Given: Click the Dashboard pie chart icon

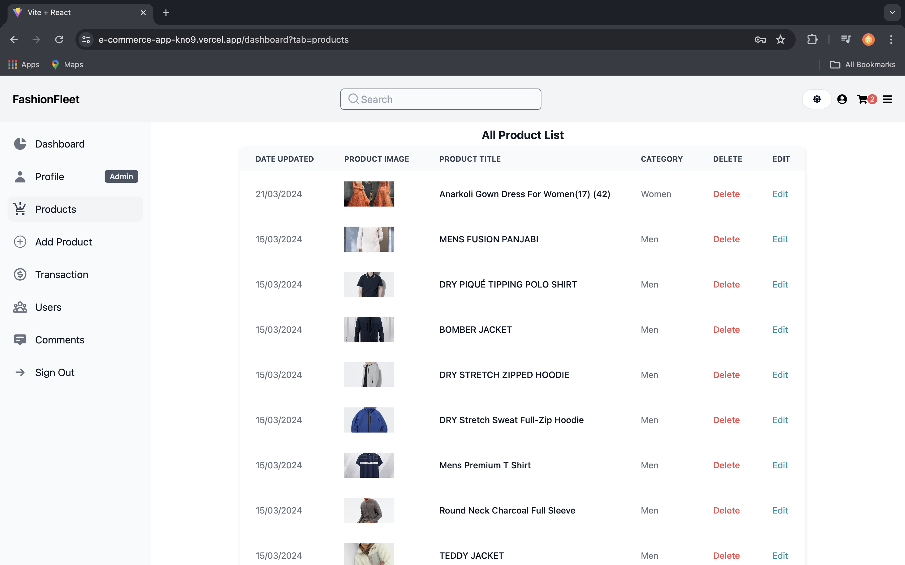Looking at the screenshot, I should coord(20,144).
